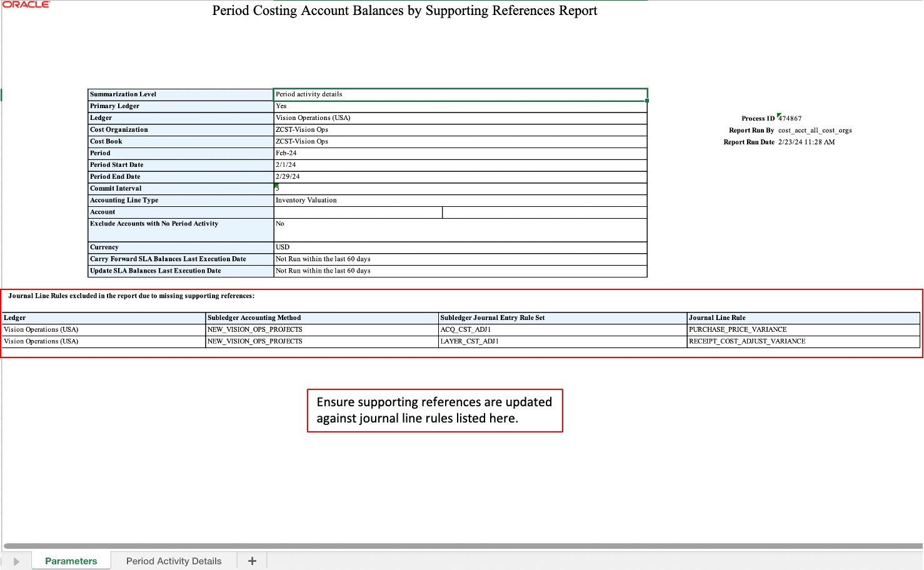Screen dimensions: 924x570
Task: Click the Currency value cell showing USD
Action: pyautogui.click(x=459, y=247)
